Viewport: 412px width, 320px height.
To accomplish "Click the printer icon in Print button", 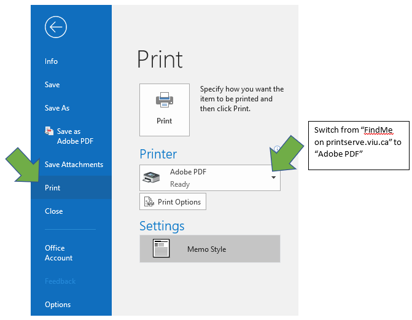I will pyautogui.click(x=165, y=100).
